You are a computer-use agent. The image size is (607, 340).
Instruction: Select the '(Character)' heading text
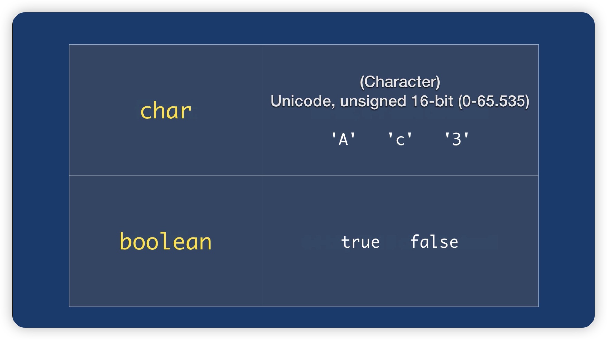click(400, 82)
